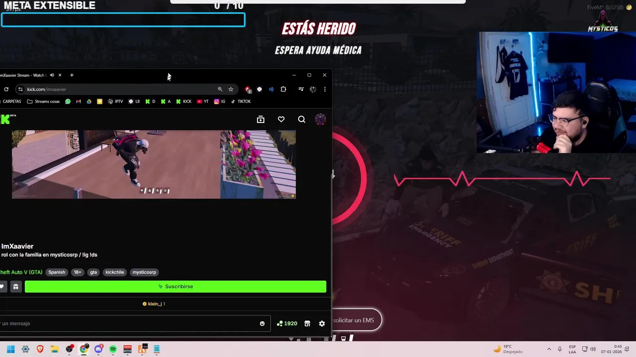
Task: Open the Windows Start menu
Action: tap(10, 349)
